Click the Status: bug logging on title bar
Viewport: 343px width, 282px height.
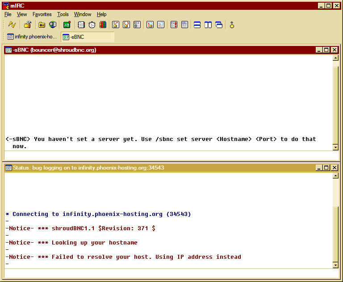tap(171, 168)
